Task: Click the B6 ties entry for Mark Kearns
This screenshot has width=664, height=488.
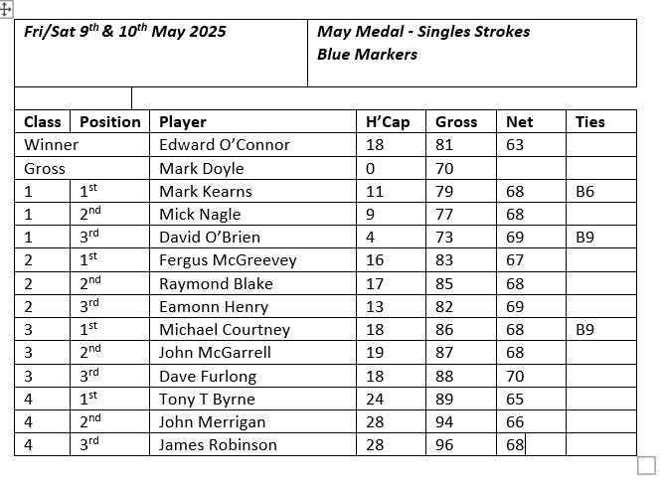Action: click(x=584, y=191)
